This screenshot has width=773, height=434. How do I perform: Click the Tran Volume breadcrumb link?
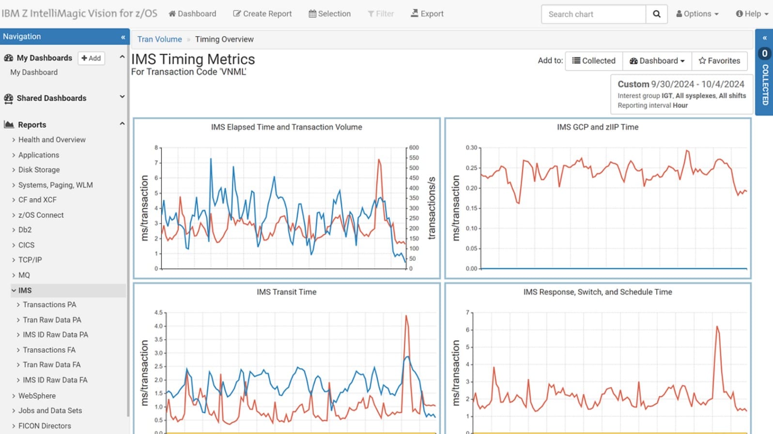coord(159,39)
